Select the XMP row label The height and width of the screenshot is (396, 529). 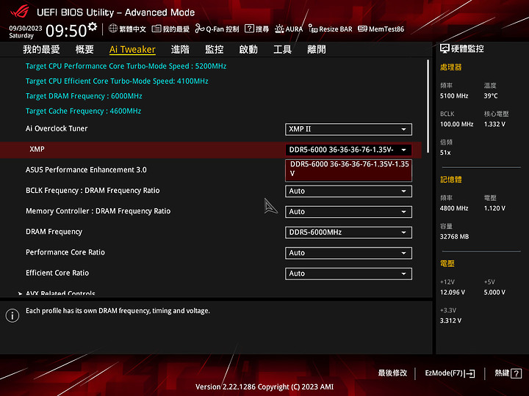click(37, 149)
